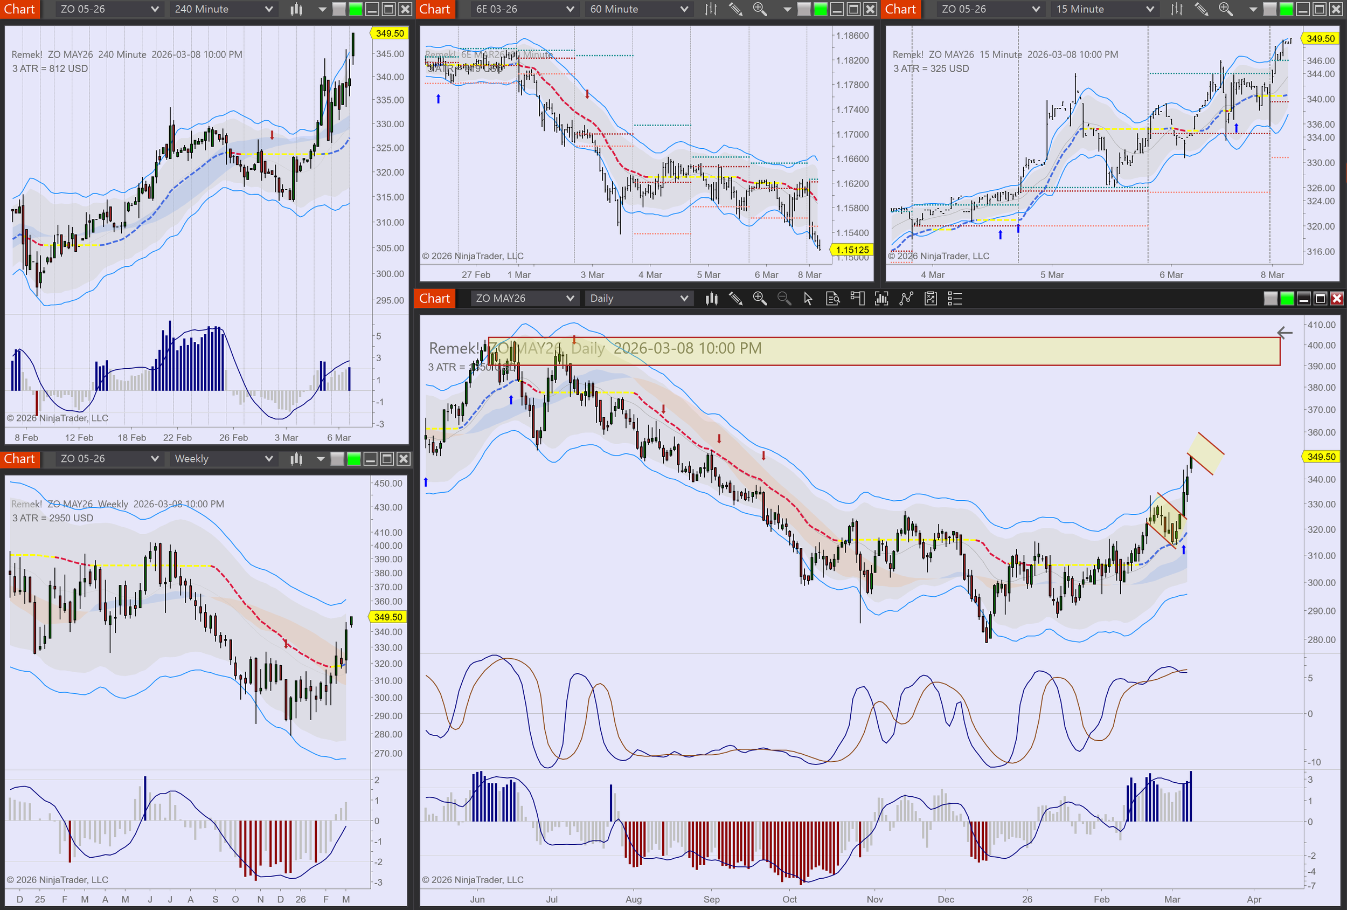Click the scroll-back arrow on Daily chart

click(1284, 333)
